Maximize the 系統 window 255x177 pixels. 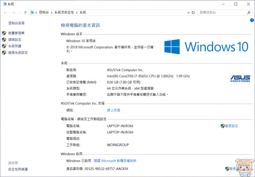236,4
